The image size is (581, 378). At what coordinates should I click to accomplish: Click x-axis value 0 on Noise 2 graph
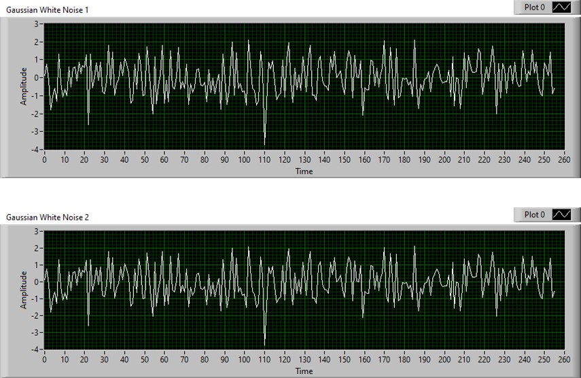pyautogui.click(x=44, y=360)
